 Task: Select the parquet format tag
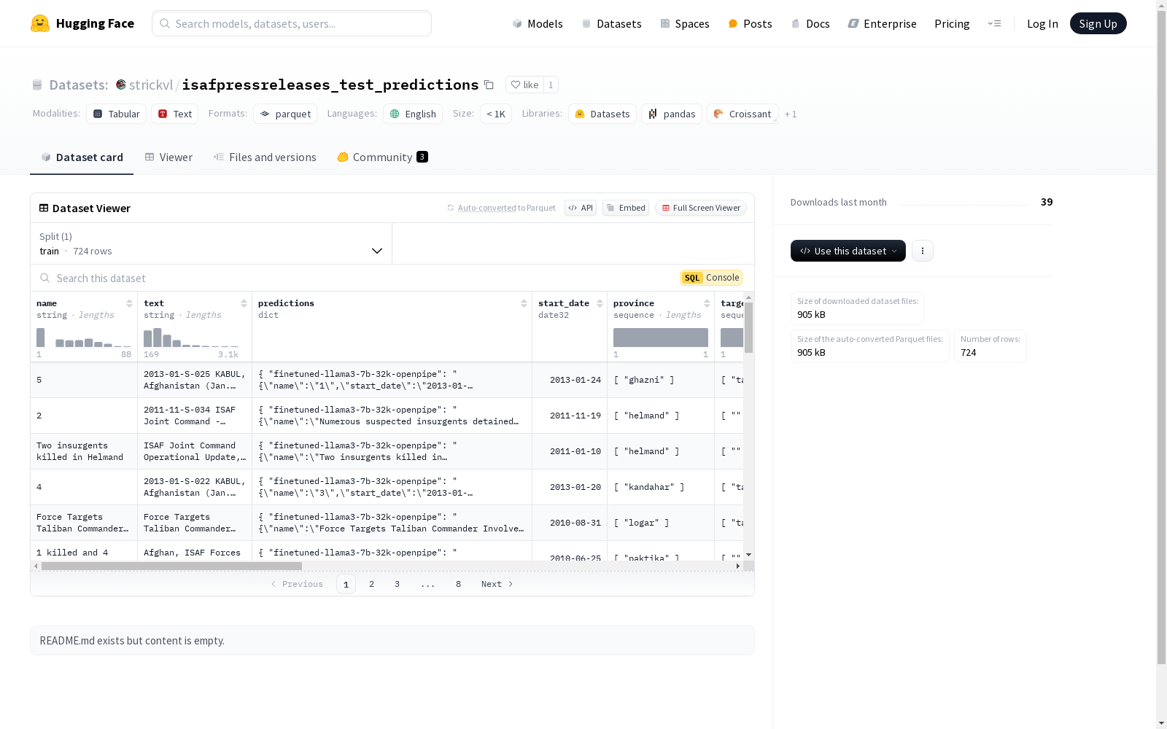(285, 114)
